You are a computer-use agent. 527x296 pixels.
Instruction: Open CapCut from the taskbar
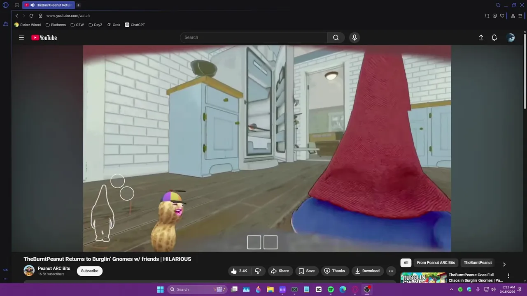click(x=319, y=289)
